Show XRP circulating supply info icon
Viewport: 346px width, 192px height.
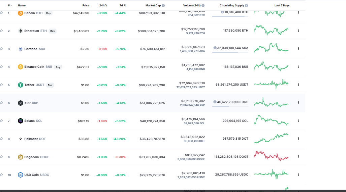tap(215, 102)
